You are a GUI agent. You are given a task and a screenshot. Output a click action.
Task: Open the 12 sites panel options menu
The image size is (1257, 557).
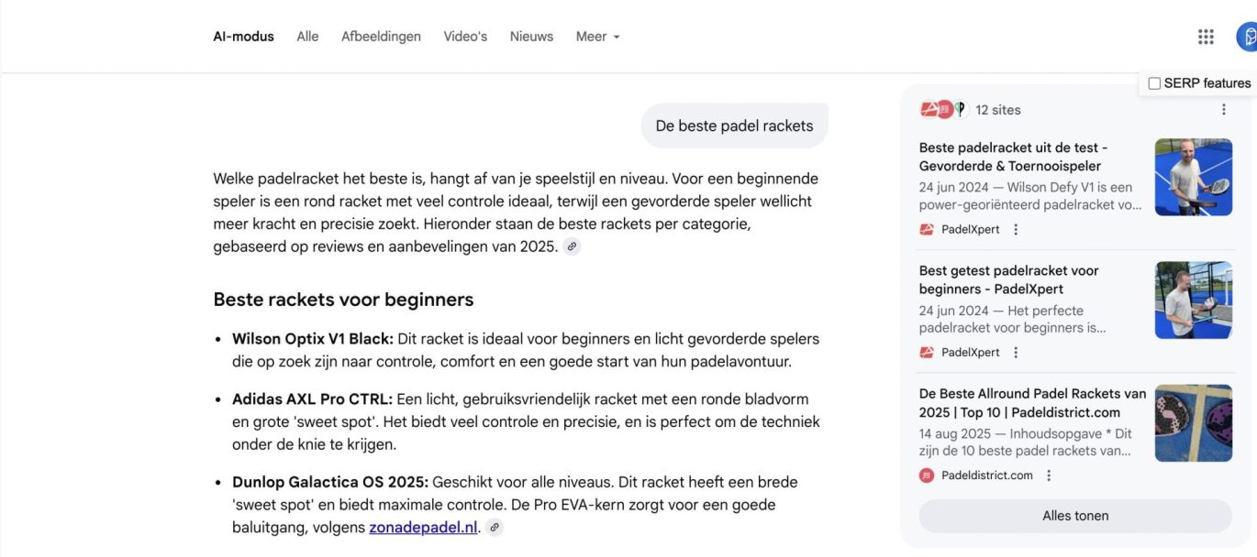click(x=1223, y=110)
